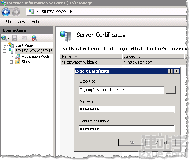Viewport: 191px width, 161px height.
Task: Click the browse ellipsis button
Action: (171, 90)
